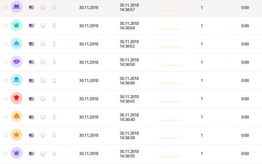The height and width of the screenshot is (164, 262).
Task: Click the teal crown visitor avatar
Action: tap(17, 25)
